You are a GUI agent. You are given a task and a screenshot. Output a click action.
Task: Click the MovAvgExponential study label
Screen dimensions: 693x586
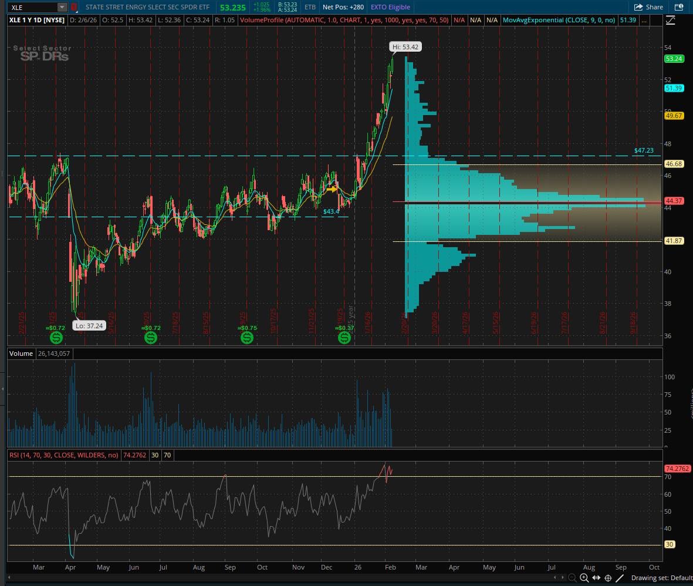(559, 20)
